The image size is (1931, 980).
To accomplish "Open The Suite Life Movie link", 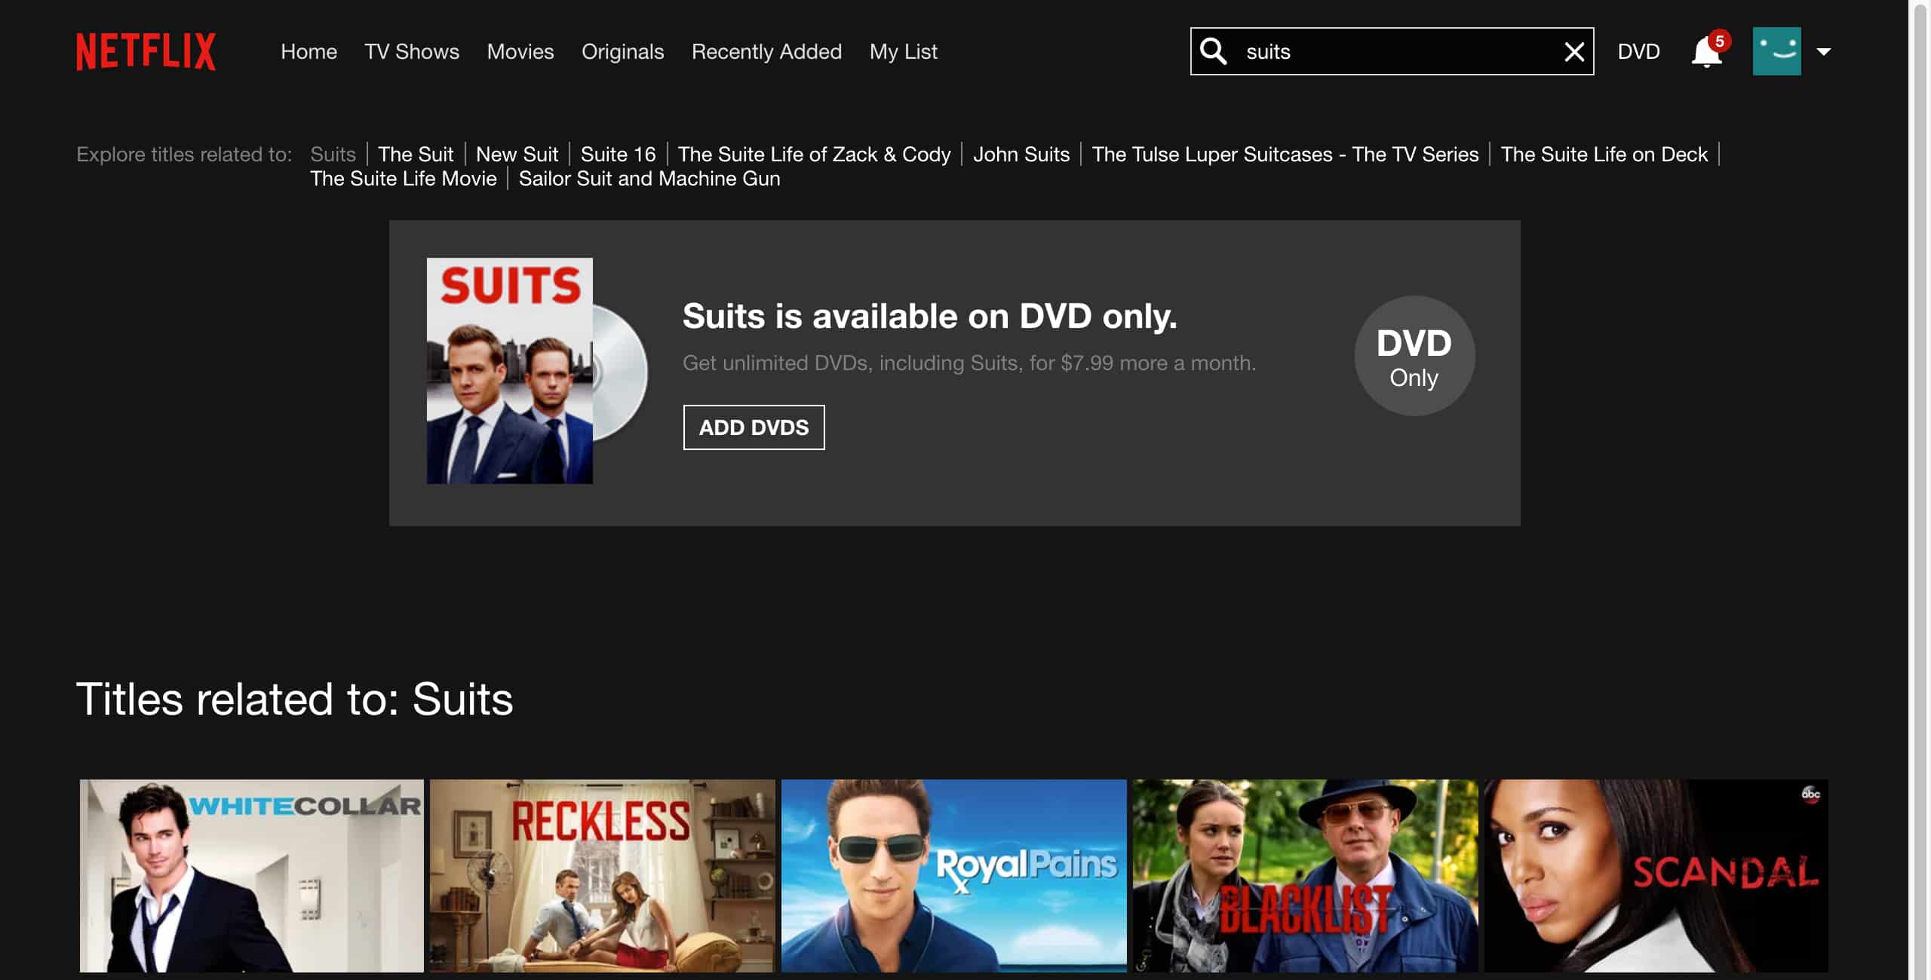I will pos(404,178).
